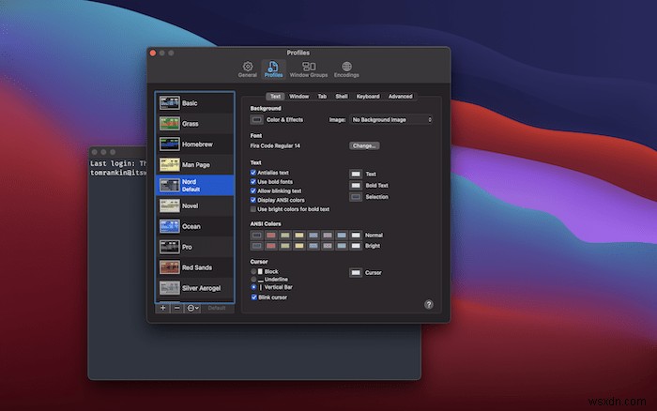Remove selected profile with minus button

point(177,308)
